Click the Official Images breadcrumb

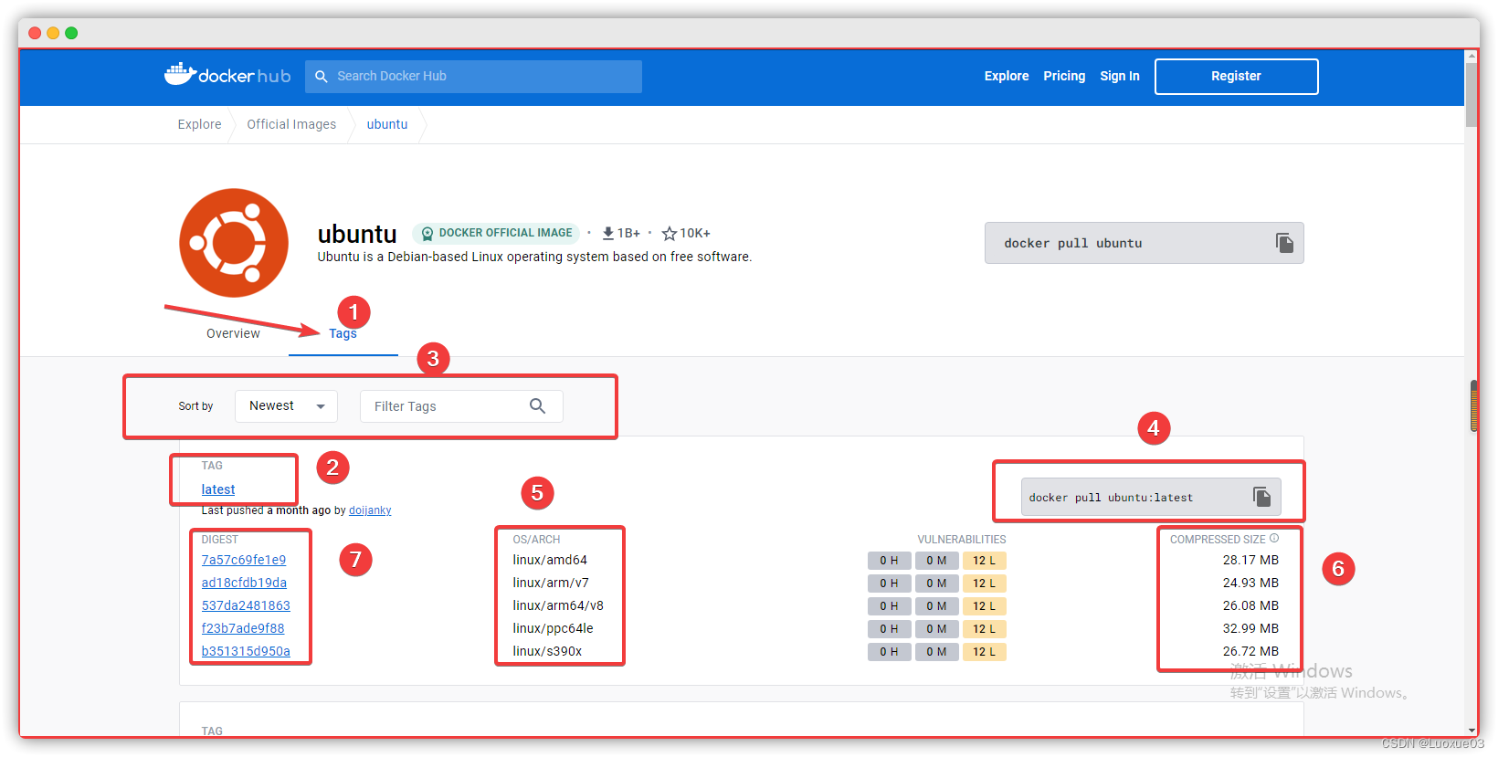(x=291, y=124)
